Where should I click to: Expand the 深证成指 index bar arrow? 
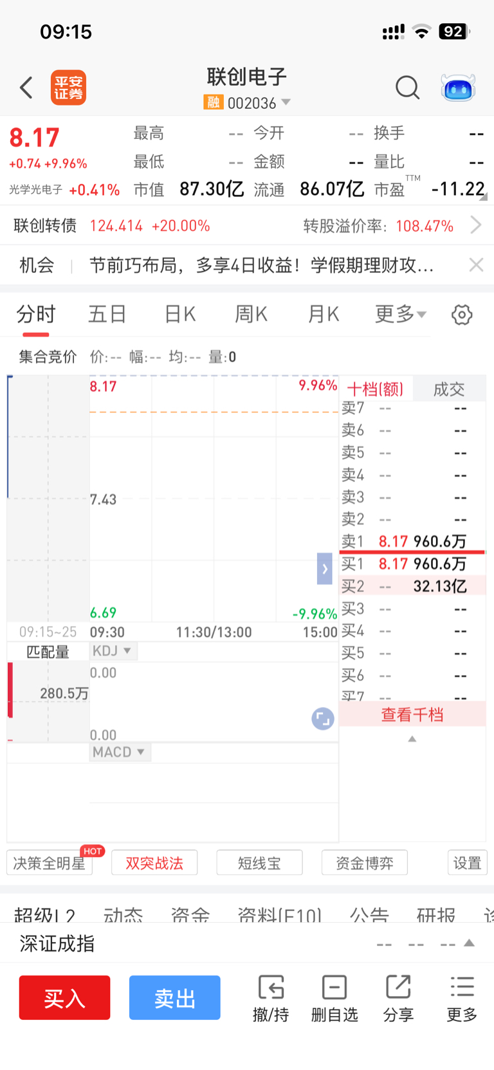(x=470, y=943)
